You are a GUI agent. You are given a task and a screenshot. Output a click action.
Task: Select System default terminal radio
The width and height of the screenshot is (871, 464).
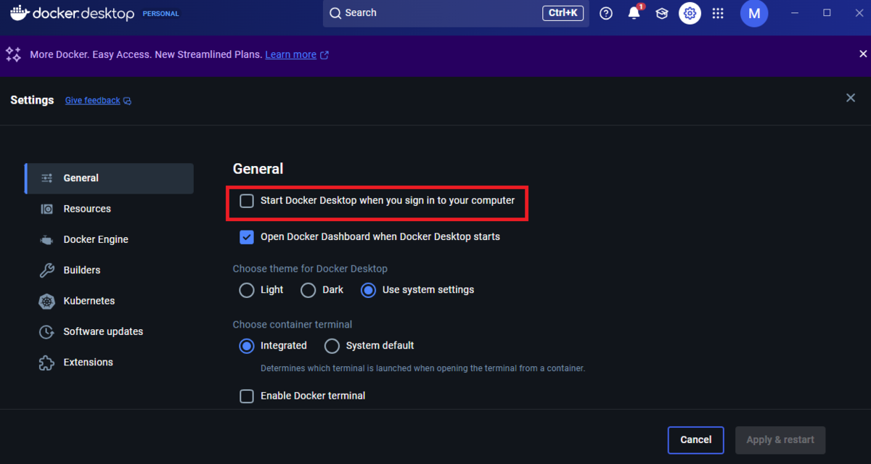coord(332,346)
